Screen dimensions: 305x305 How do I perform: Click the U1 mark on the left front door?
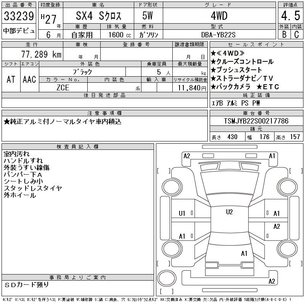(x=182, y=213)
